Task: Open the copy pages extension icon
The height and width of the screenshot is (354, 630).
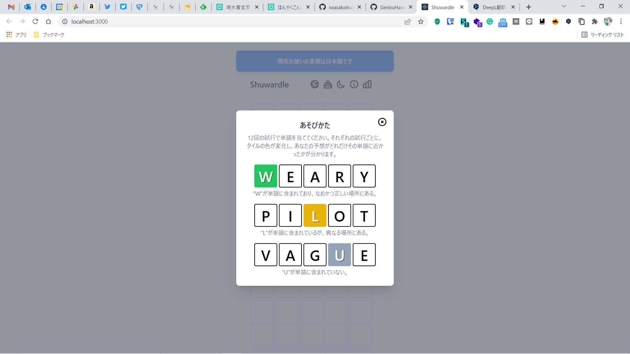Action: 582,22
